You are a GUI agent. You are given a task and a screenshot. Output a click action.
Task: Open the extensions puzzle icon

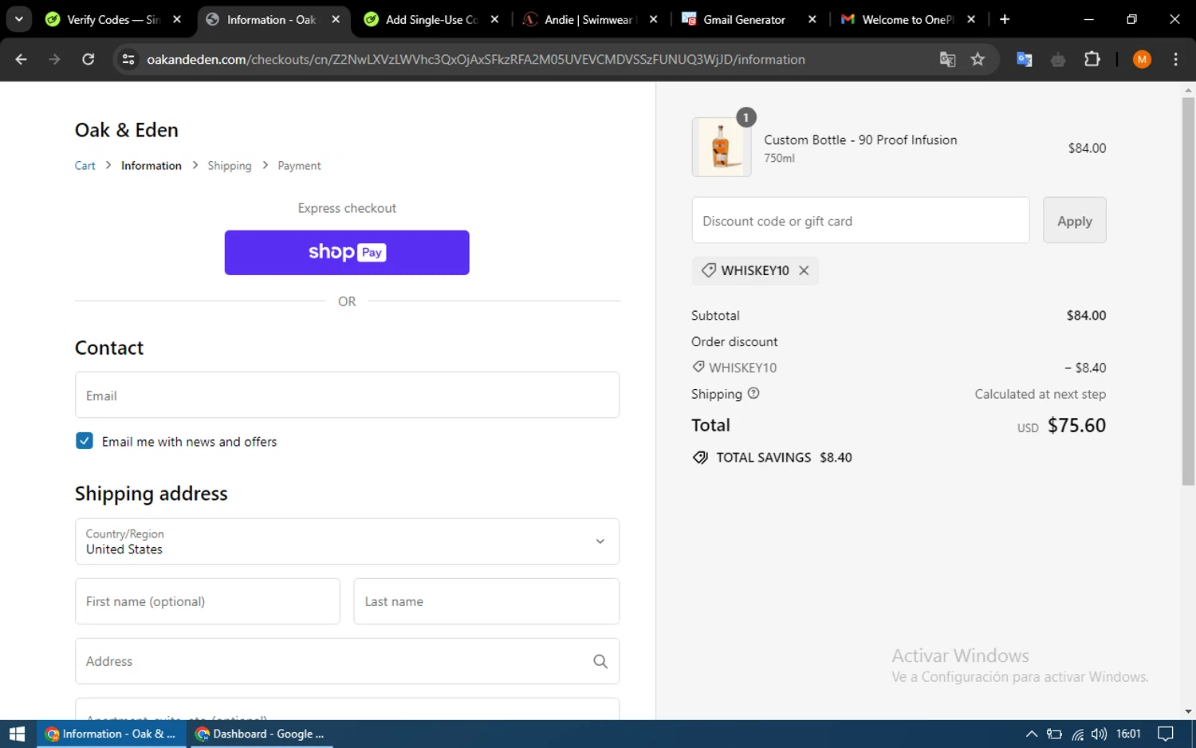click(1092, 59)
